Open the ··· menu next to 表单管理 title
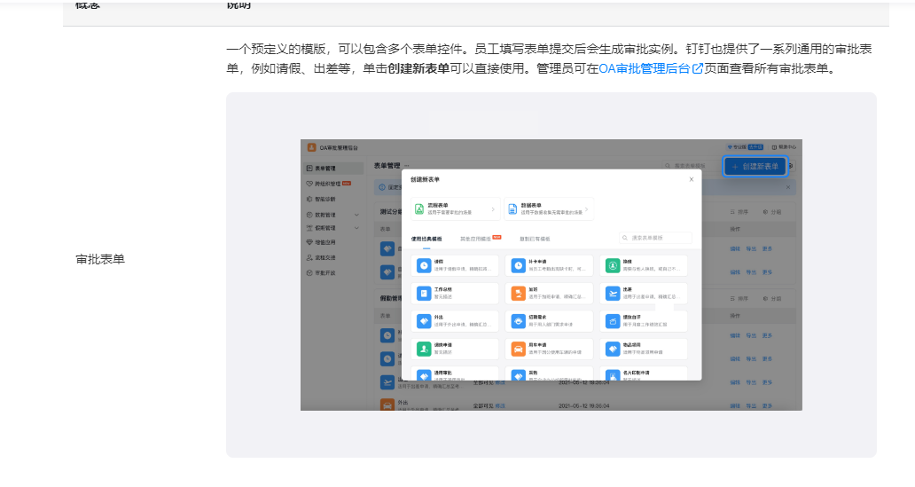The image size is (915, 487). (x=407, y=166)
